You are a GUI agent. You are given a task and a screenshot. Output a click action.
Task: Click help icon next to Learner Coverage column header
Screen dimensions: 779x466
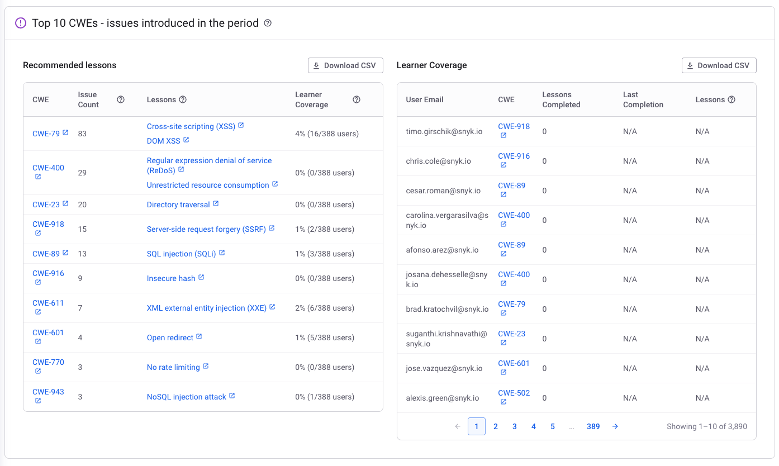click(357, 99)
